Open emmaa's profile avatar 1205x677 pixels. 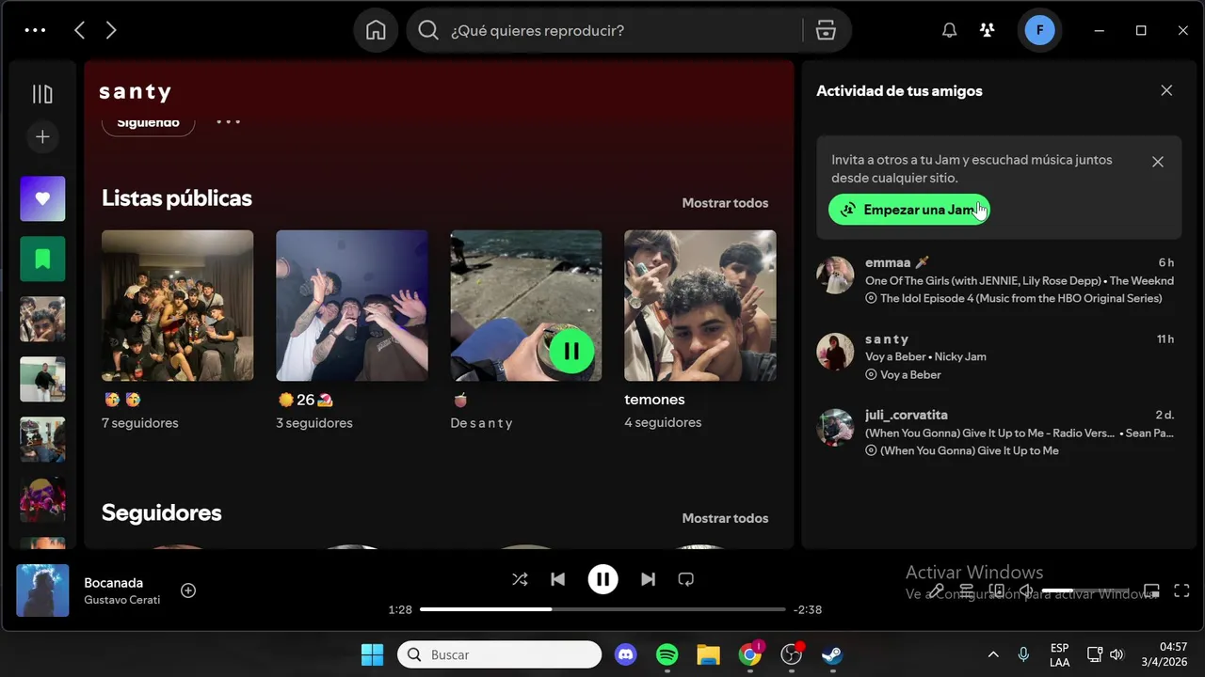point(835,276)
